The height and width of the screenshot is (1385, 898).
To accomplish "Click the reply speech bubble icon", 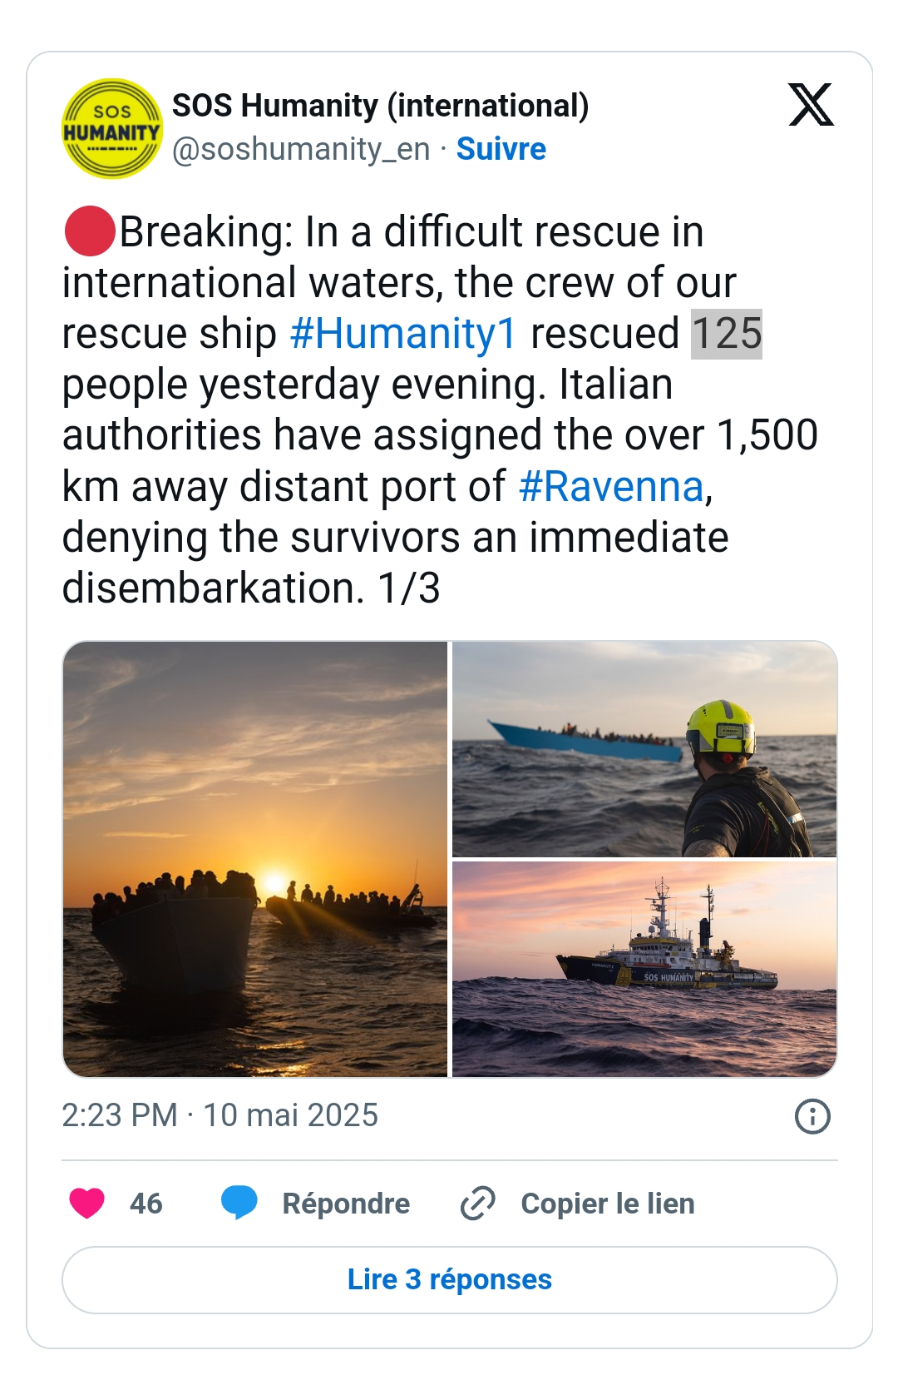I will (239, 1204).
